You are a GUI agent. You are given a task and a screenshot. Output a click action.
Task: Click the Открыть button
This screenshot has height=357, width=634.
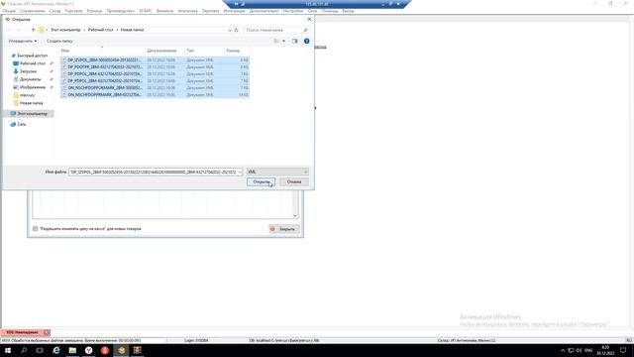pyautogui.click(x=262, y=181)
